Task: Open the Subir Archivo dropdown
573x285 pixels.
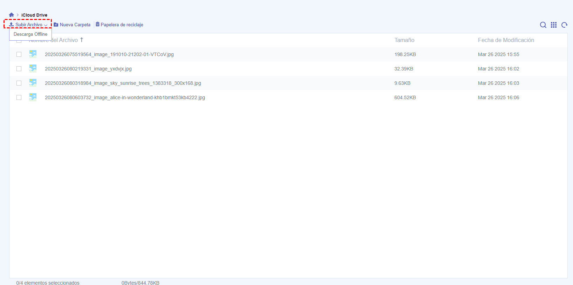Action: click(28, 25)
